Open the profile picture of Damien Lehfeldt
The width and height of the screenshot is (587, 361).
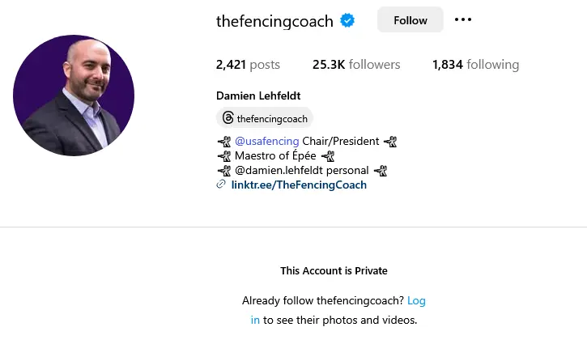click(x=74, y=96)
